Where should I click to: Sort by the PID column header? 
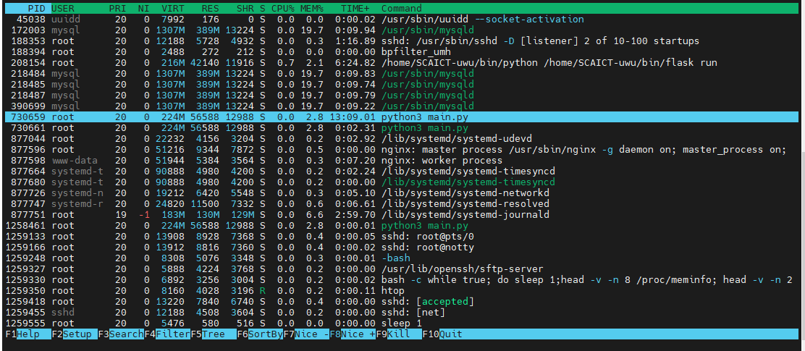(36, 8)
